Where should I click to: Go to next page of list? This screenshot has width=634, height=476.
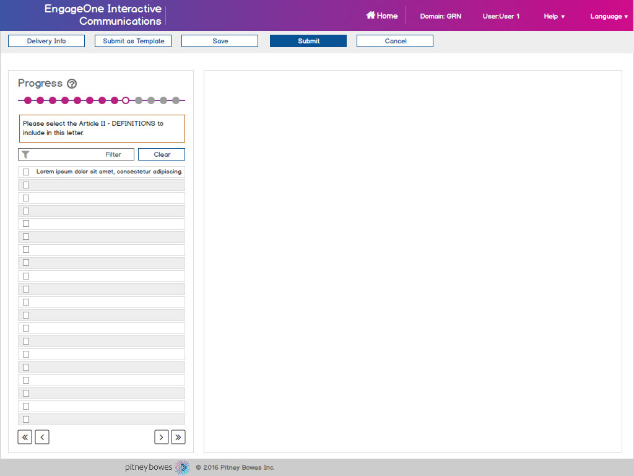(x=161, y=437)
